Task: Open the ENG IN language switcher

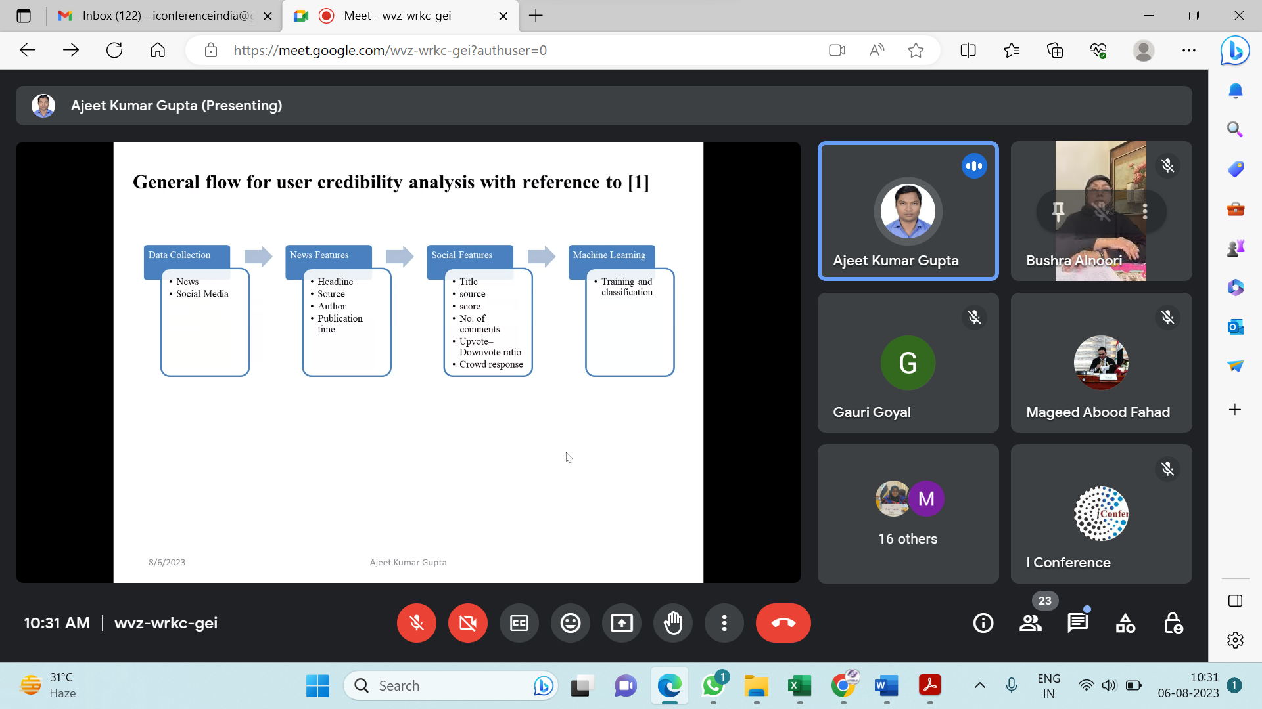Action: pyautogui.click(x=1048, y=686)
